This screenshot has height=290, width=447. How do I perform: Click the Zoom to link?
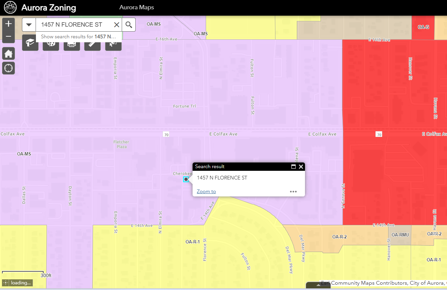pos(206,191)
